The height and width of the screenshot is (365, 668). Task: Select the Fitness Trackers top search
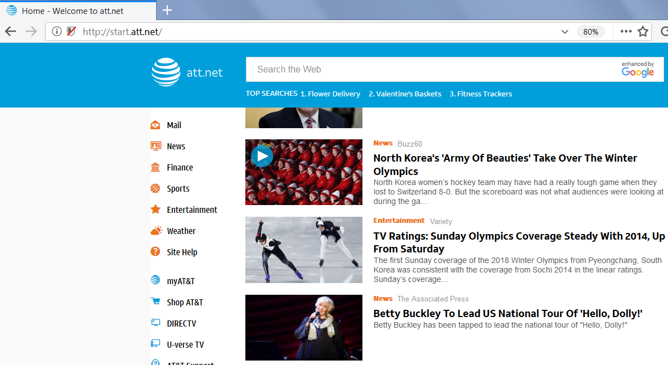tap(481, 94)
